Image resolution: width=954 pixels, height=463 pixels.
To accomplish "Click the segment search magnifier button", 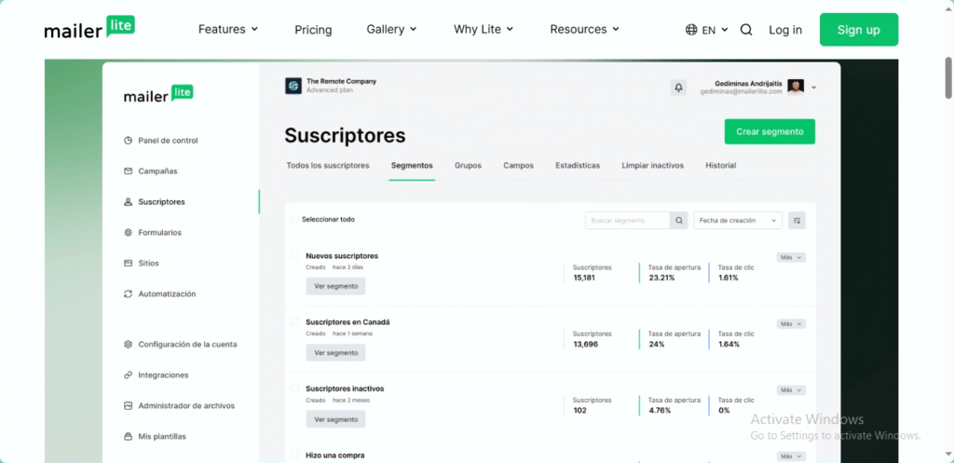I will [679, 220].
